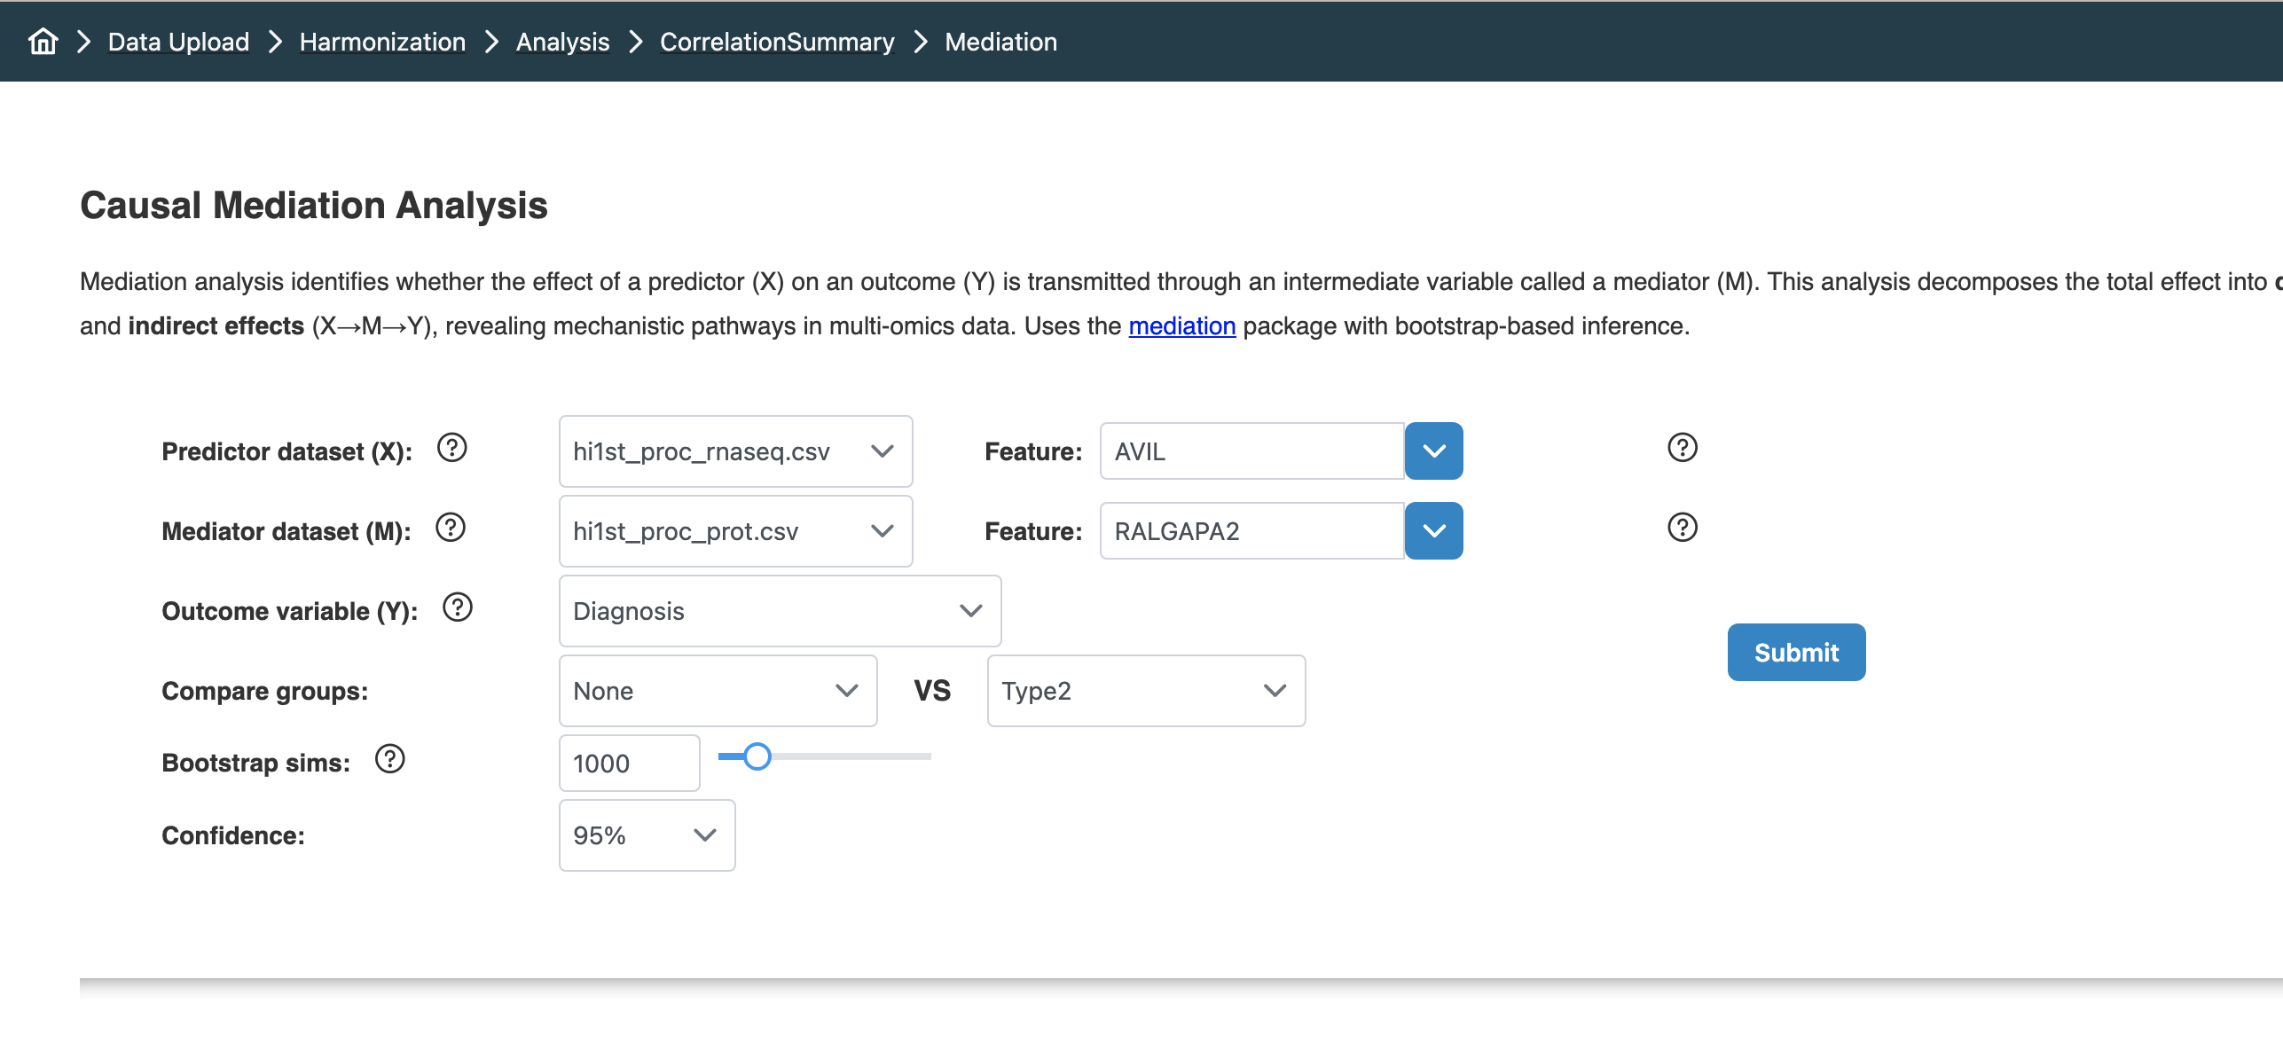Open the hi1st_proc_rnaseq.csv dataset dropdown

point(735,451)
